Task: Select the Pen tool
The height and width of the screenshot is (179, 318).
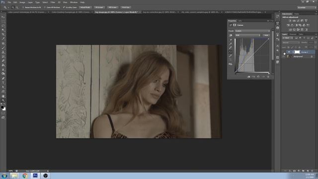Action: [x=3, y=79]
